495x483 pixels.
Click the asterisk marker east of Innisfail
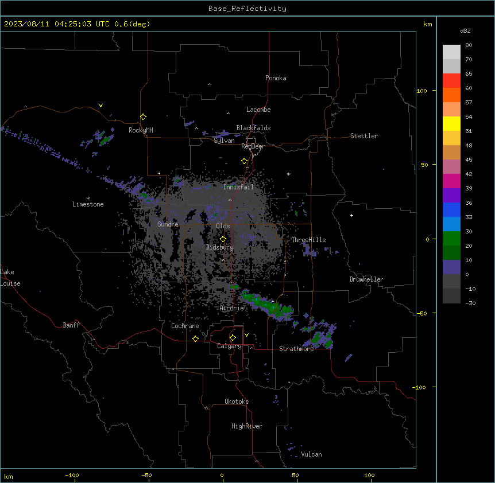288,174
